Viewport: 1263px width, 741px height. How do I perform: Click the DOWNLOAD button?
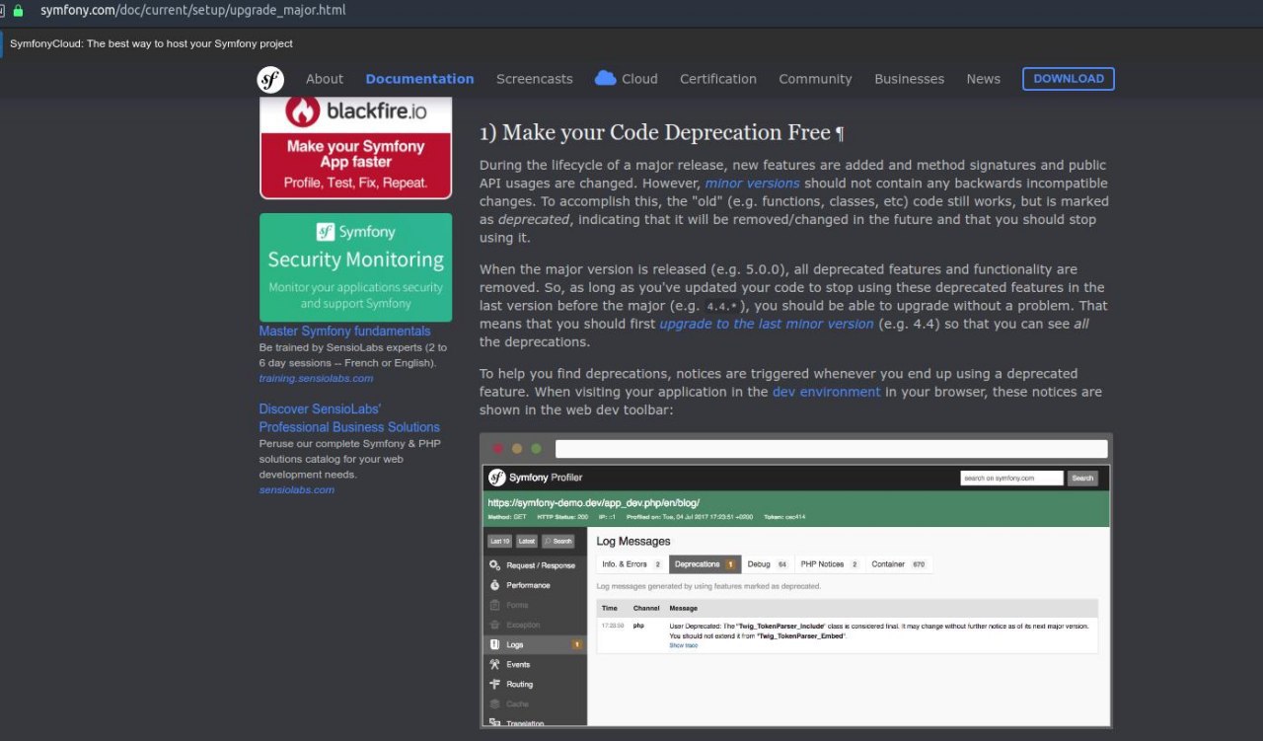[1069, 79]
